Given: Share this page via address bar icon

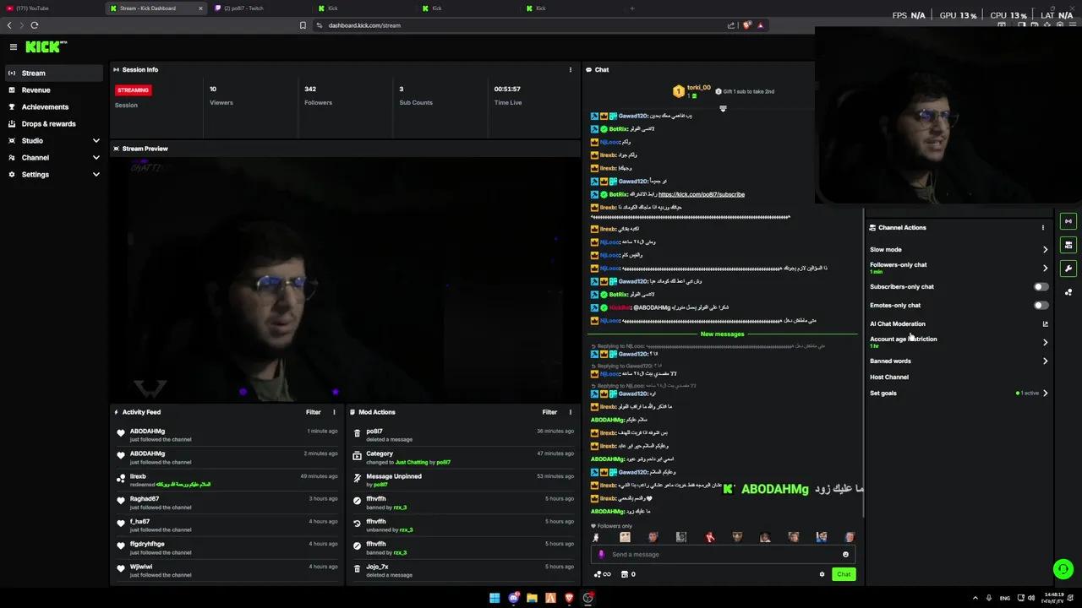Looking at the screenshot, I should (x=731, y=25).
